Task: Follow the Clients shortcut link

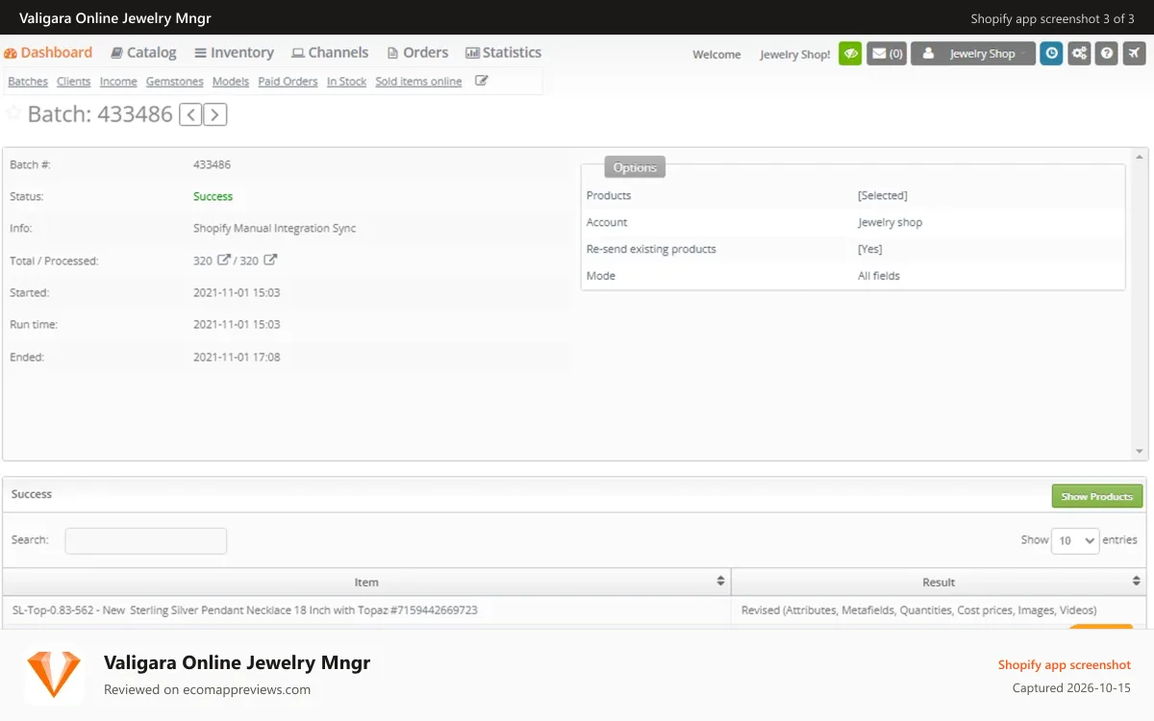Action: (73, 82)
